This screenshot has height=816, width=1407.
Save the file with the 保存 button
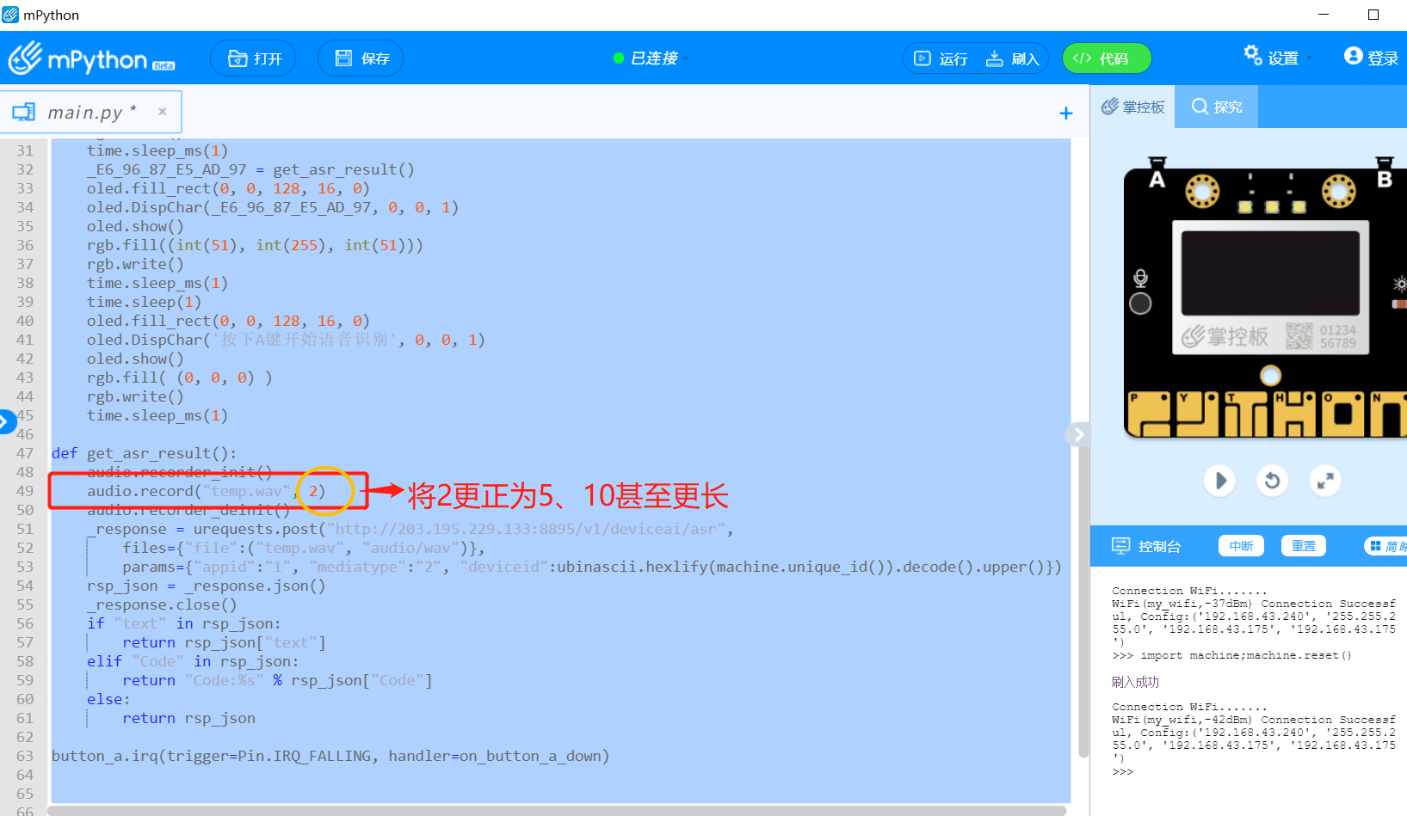(x=361, y=58)
